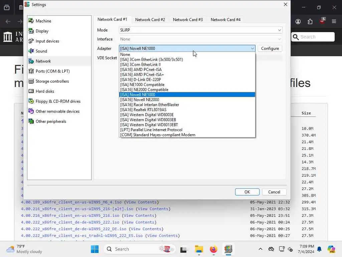Click the 86Box taskbar icon

[228, 249]
